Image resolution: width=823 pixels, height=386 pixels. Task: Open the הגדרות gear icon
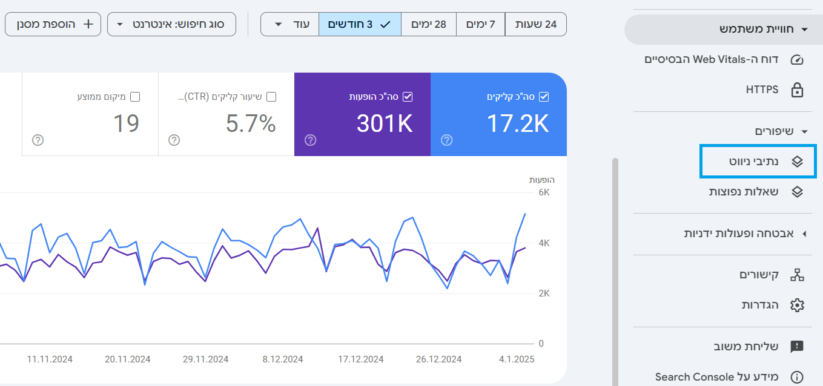tap(797, 305)
